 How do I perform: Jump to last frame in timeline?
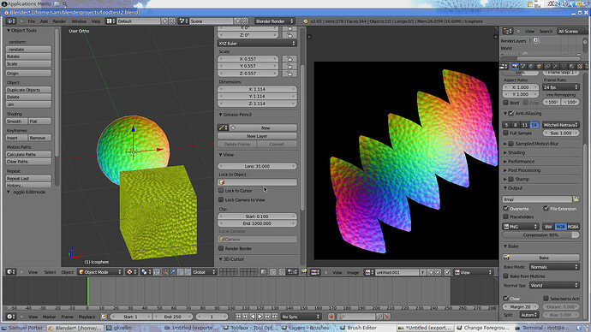pos(275,317)
